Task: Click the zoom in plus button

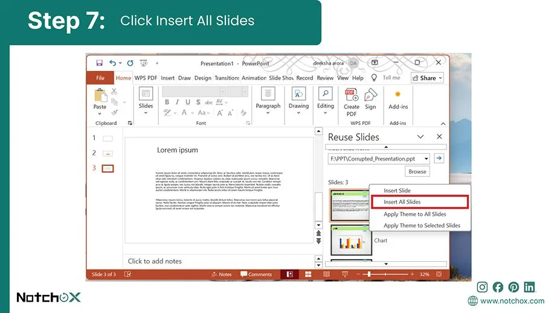Action: tap(412, 274)
